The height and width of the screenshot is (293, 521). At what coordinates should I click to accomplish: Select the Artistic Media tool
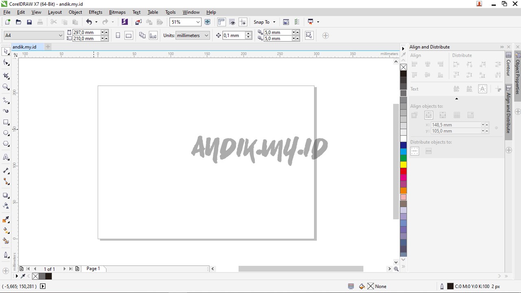(6, 111)
